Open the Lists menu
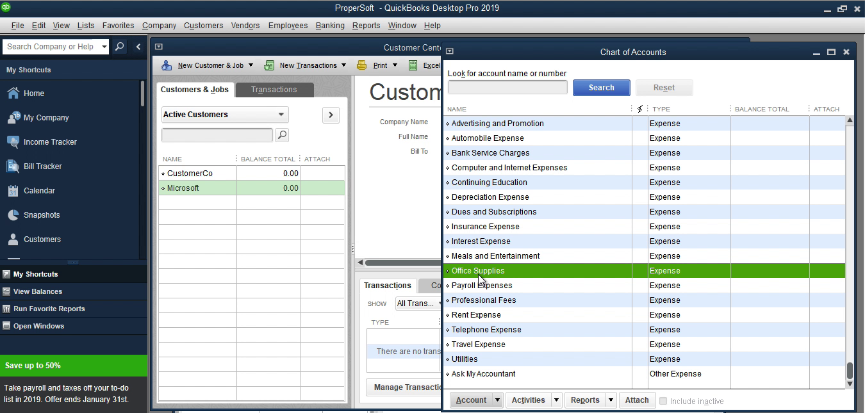This screenshot has width=865, height=413. pos(86,26)
